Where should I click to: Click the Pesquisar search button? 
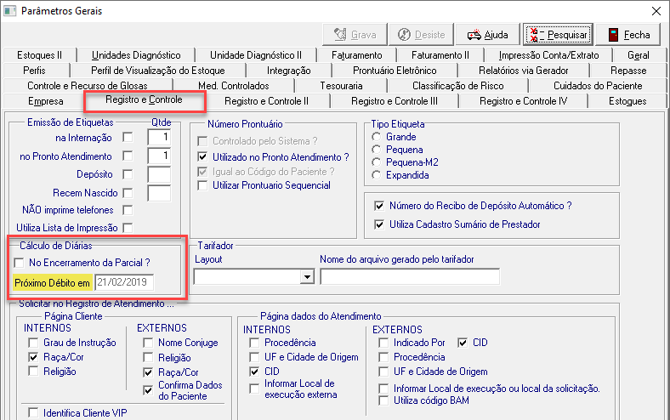click(558, 35)
